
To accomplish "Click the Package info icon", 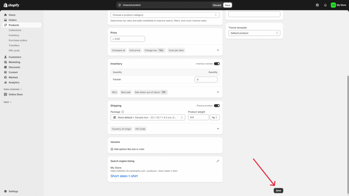I will pos(123,112).
